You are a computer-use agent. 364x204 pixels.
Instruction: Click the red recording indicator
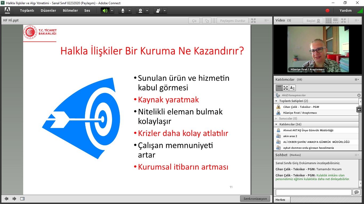pyautogui.click(x=327, y=11)
